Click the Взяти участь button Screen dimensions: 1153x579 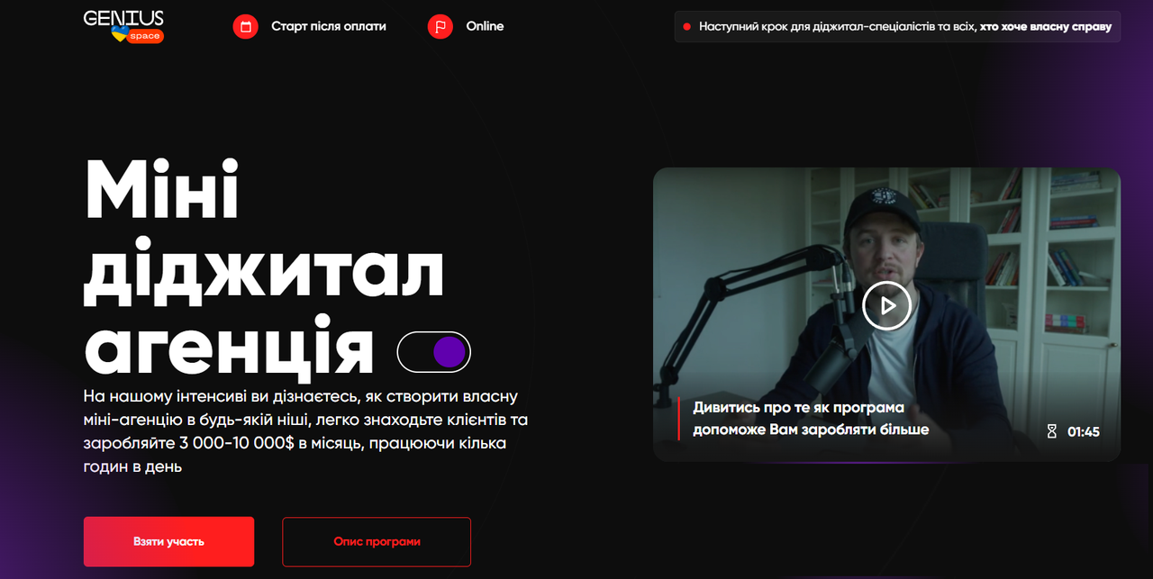[168, 541]
